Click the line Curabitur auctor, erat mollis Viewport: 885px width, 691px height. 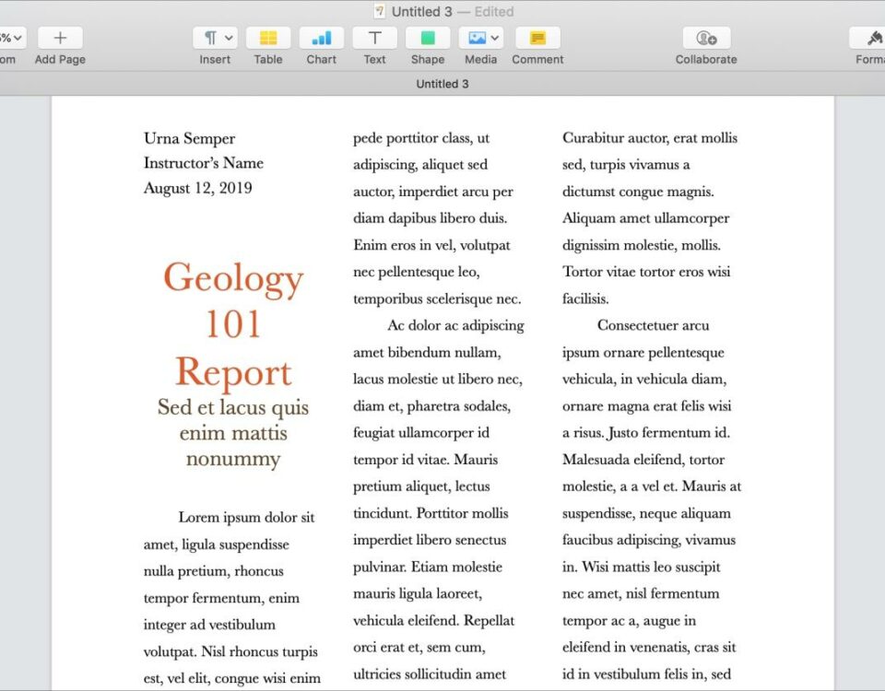pyautogui.click(x=650, y=138)
